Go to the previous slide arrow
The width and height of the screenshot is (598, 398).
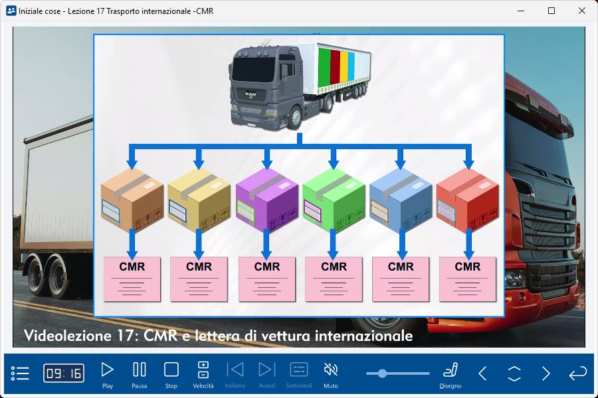click(x=483, y=373)
